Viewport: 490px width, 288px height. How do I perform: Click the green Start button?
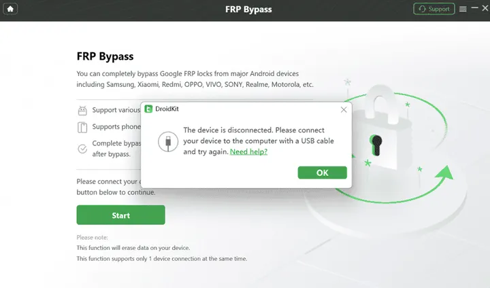tap(120, 215)
